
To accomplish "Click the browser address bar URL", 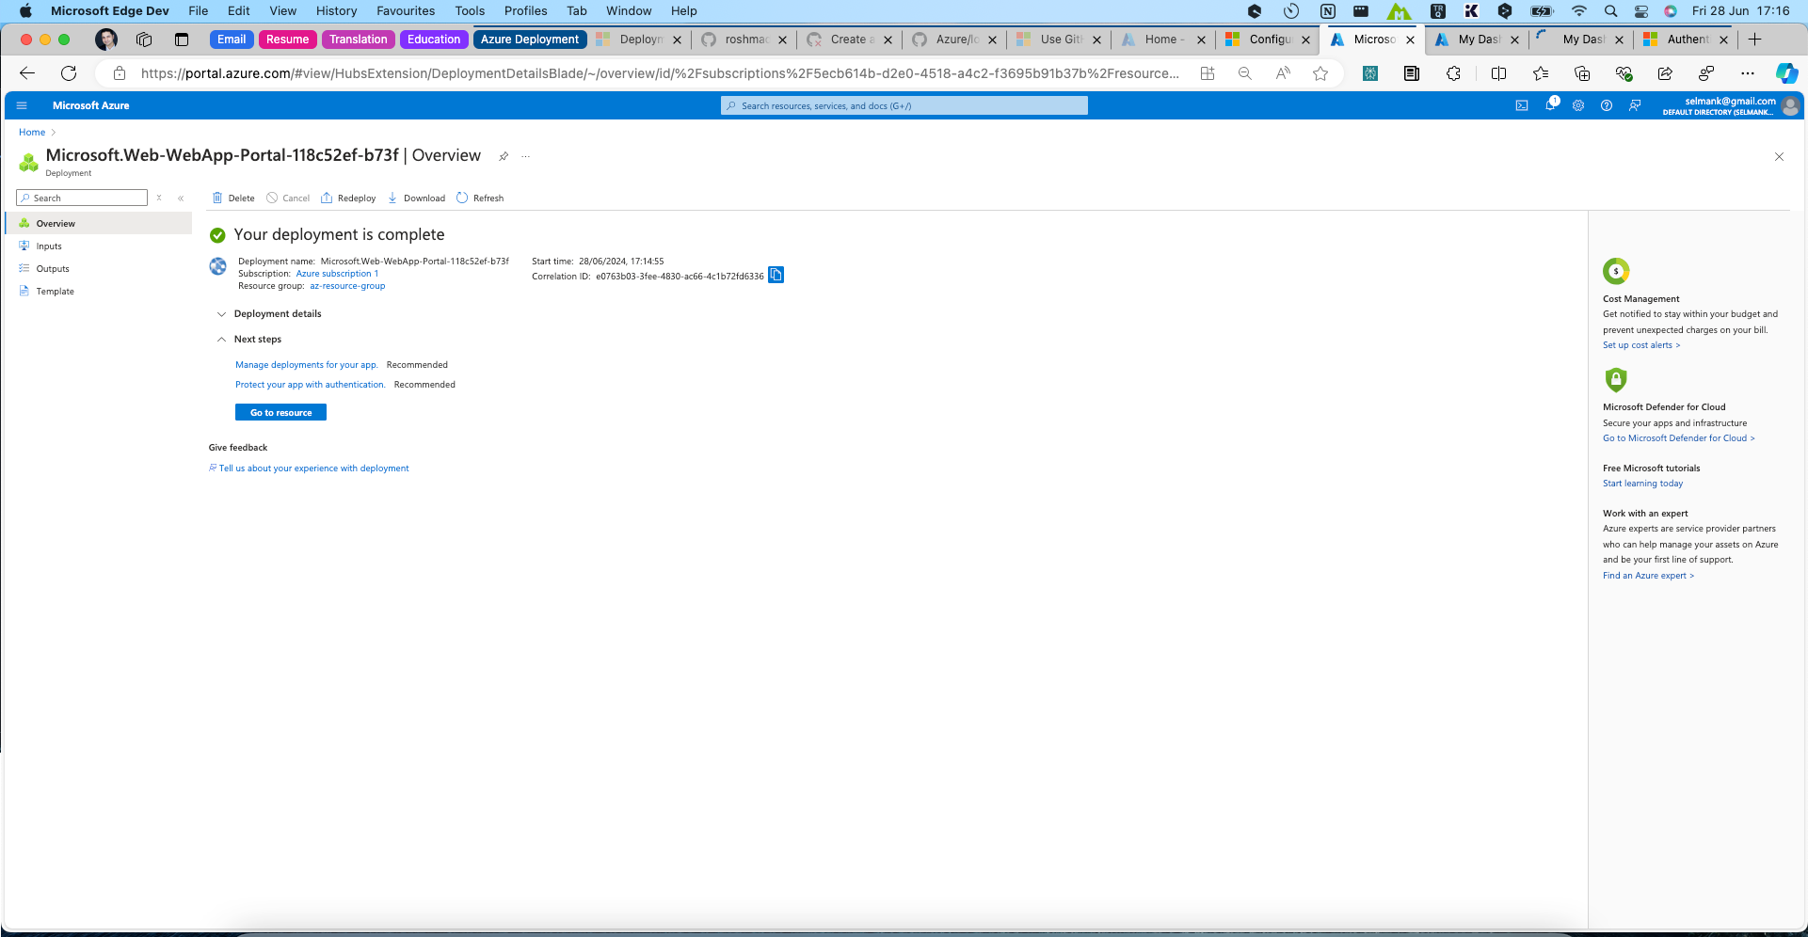I will click(x=659, y=73).
